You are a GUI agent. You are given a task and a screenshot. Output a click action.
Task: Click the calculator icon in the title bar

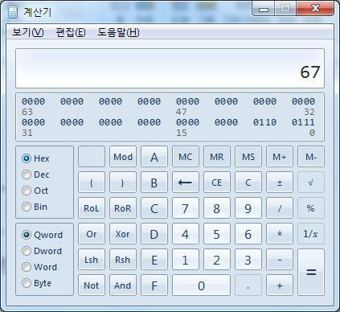pyautogui.click(x=13, y=12)
